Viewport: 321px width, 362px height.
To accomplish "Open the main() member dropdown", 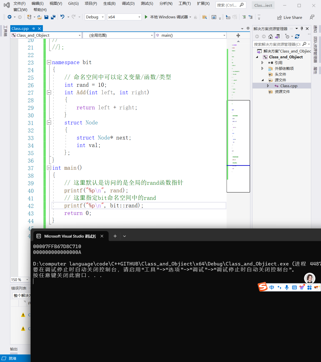I will click(191, 35).
